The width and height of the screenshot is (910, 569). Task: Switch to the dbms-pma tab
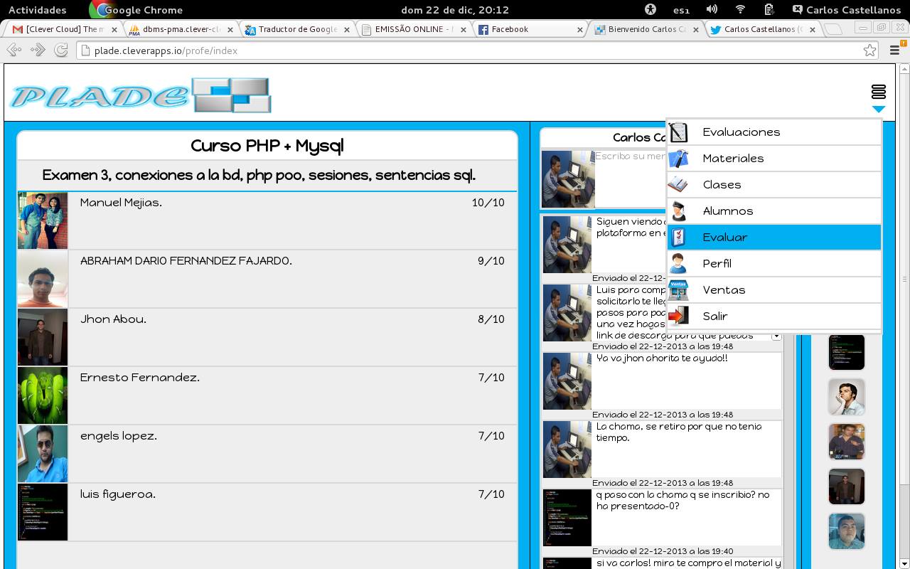[x=179, y=29]
